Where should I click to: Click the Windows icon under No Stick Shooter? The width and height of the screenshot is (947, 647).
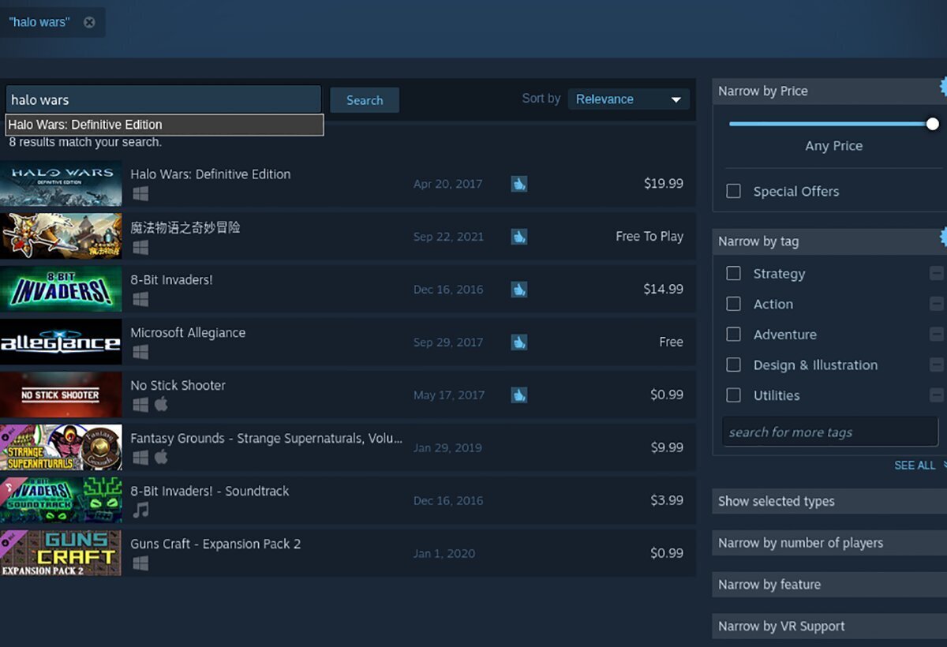coord(140,405)
